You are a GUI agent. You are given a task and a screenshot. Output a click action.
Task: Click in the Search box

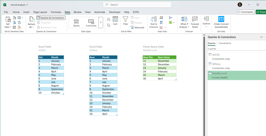137,5
